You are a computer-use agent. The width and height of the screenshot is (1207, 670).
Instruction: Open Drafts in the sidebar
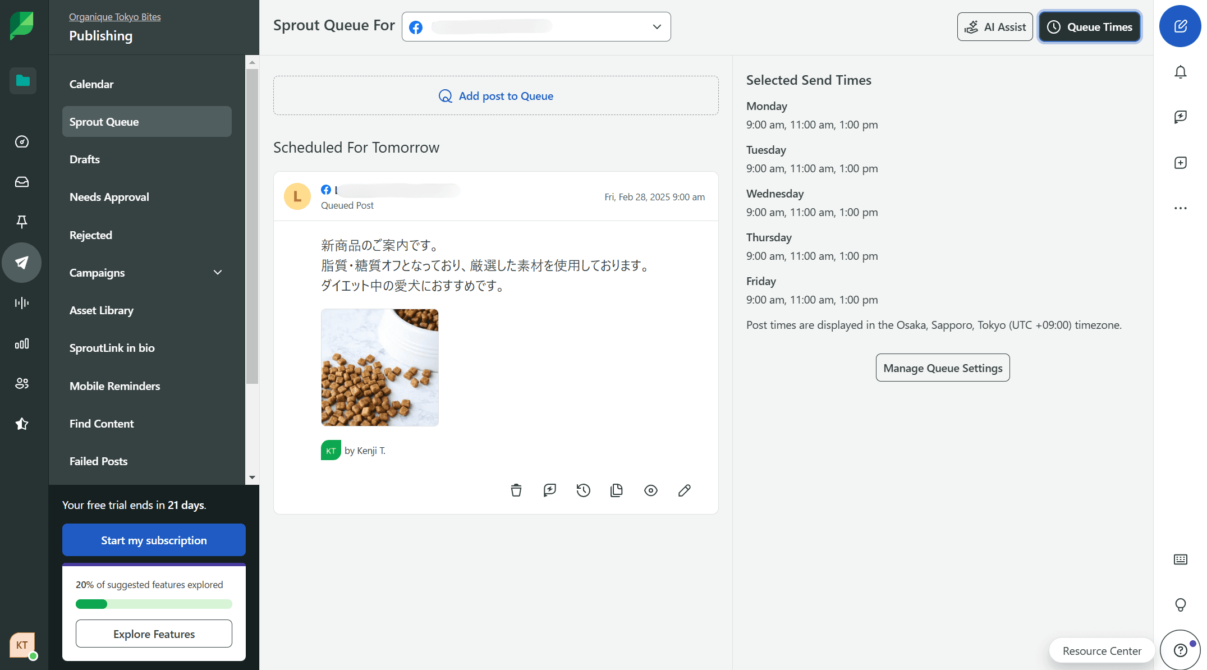(x=85, y=159)
